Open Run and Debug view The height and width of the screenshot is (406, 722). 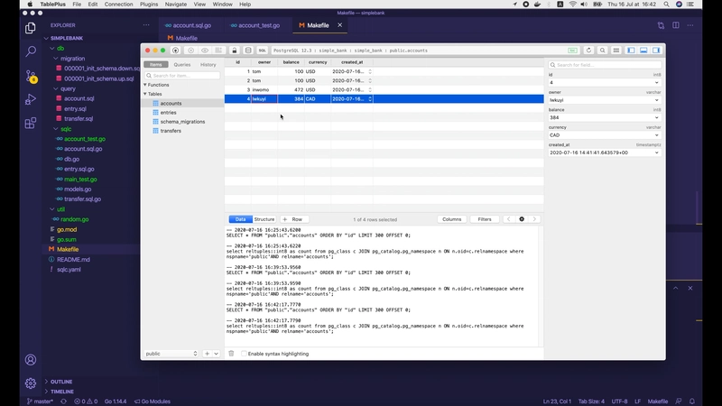[31, 99]
